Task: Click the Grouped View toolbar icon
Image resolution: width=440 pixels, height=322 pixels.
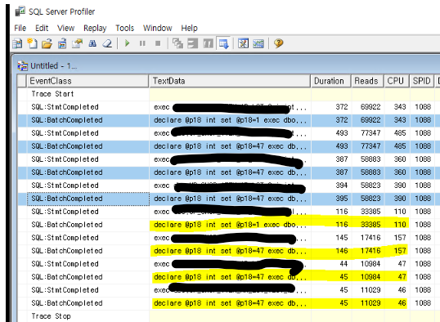Action: 209,43
